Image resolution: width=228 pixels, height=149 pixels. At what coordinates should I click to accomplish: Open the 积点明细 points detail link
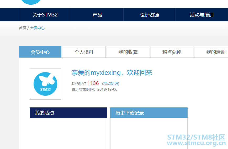[x=111, y=84]
